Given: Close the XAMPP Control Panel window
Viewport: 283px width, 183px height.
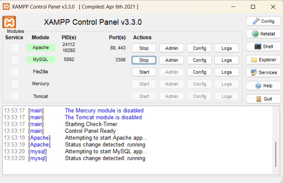Looking at the screenshot, I should pos(273,7).
